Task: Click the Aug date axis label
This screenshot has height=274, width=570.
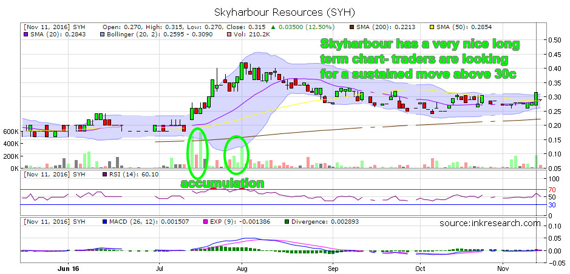Action: (242, 269)
